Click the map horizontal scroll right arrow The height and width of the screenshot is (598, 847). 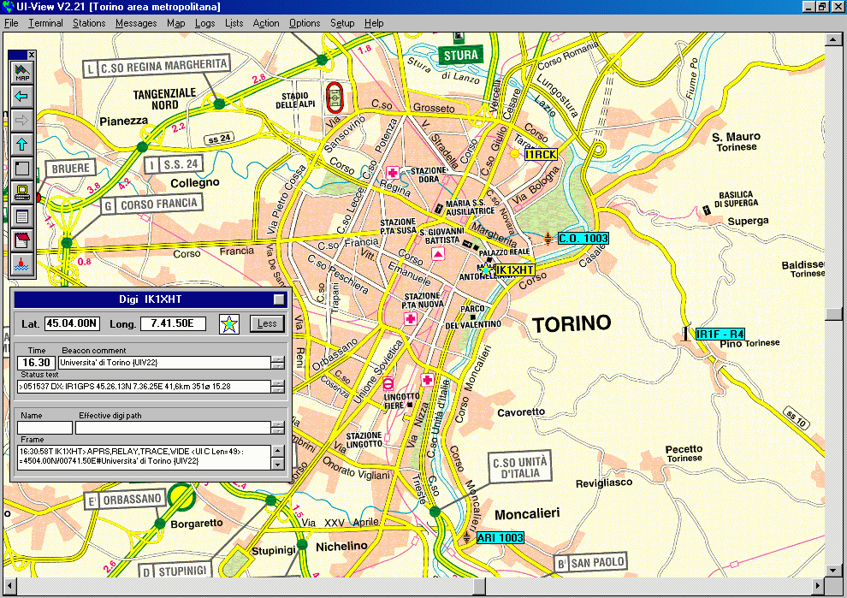click(818, 585)
